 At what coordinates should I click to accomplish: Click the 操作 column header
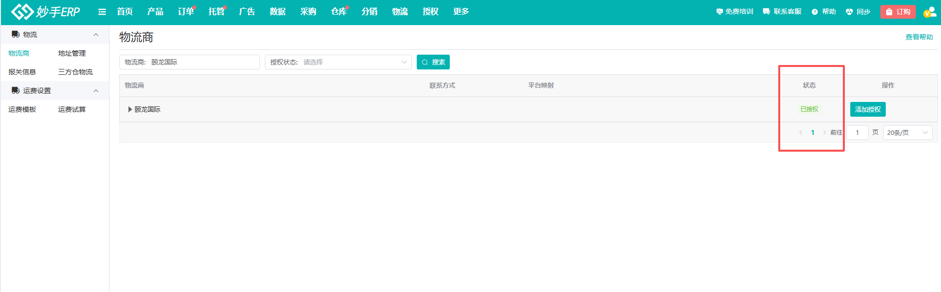888,85
